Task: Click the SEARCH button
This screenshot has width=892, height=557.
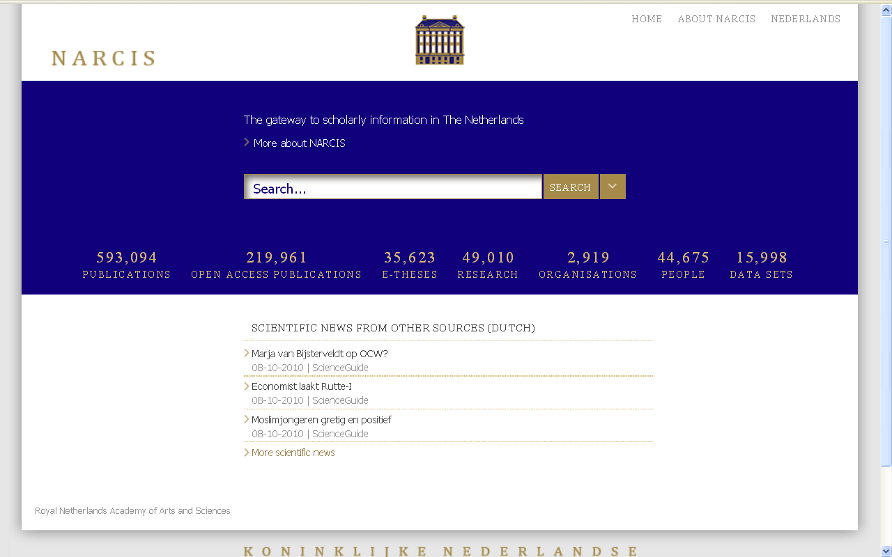Action: [571, 187]
